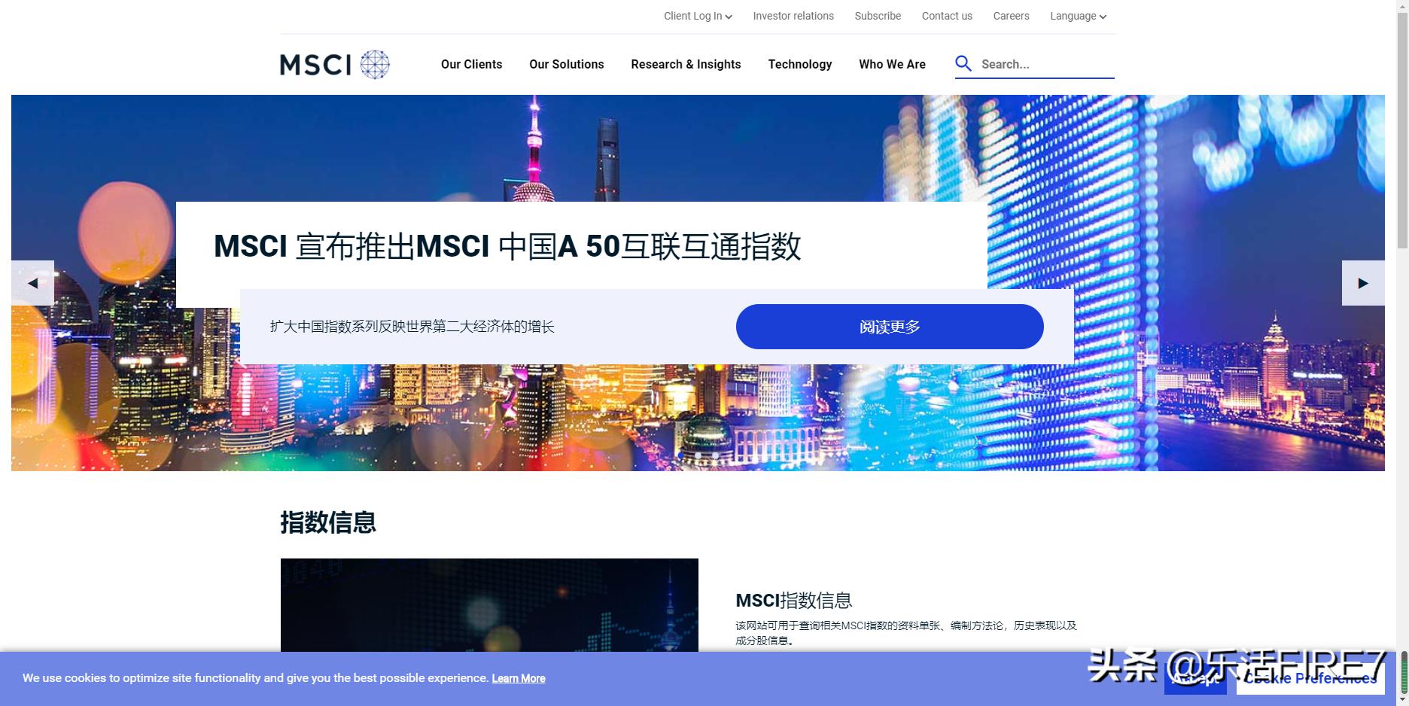The height and width of the screenshot is (706, 1409).
Task: Click the next slide arrow
Action: tap(1363, 284)
